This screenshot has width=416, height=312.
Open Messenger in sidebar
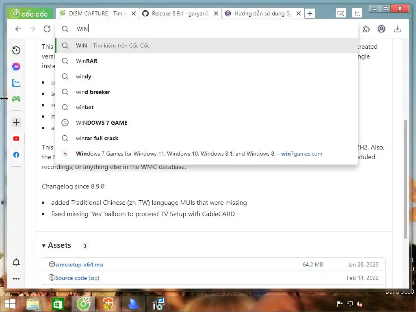tap(16, 67)
